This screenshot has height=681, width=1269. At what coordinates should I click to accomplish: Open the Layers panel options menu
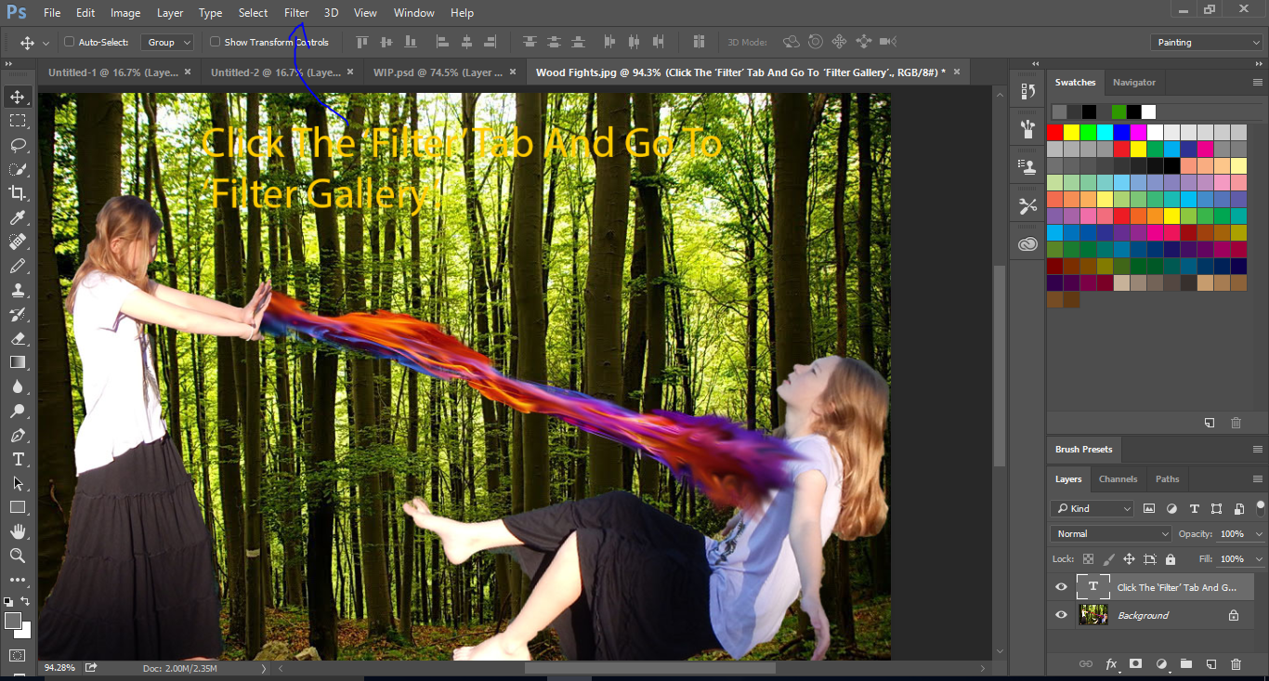[x=1257, y=479]
